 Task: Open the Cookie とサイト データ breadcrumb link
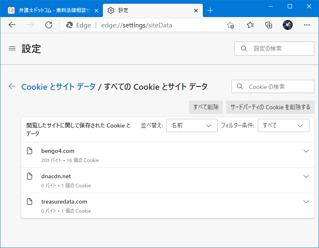click(58, 87)
